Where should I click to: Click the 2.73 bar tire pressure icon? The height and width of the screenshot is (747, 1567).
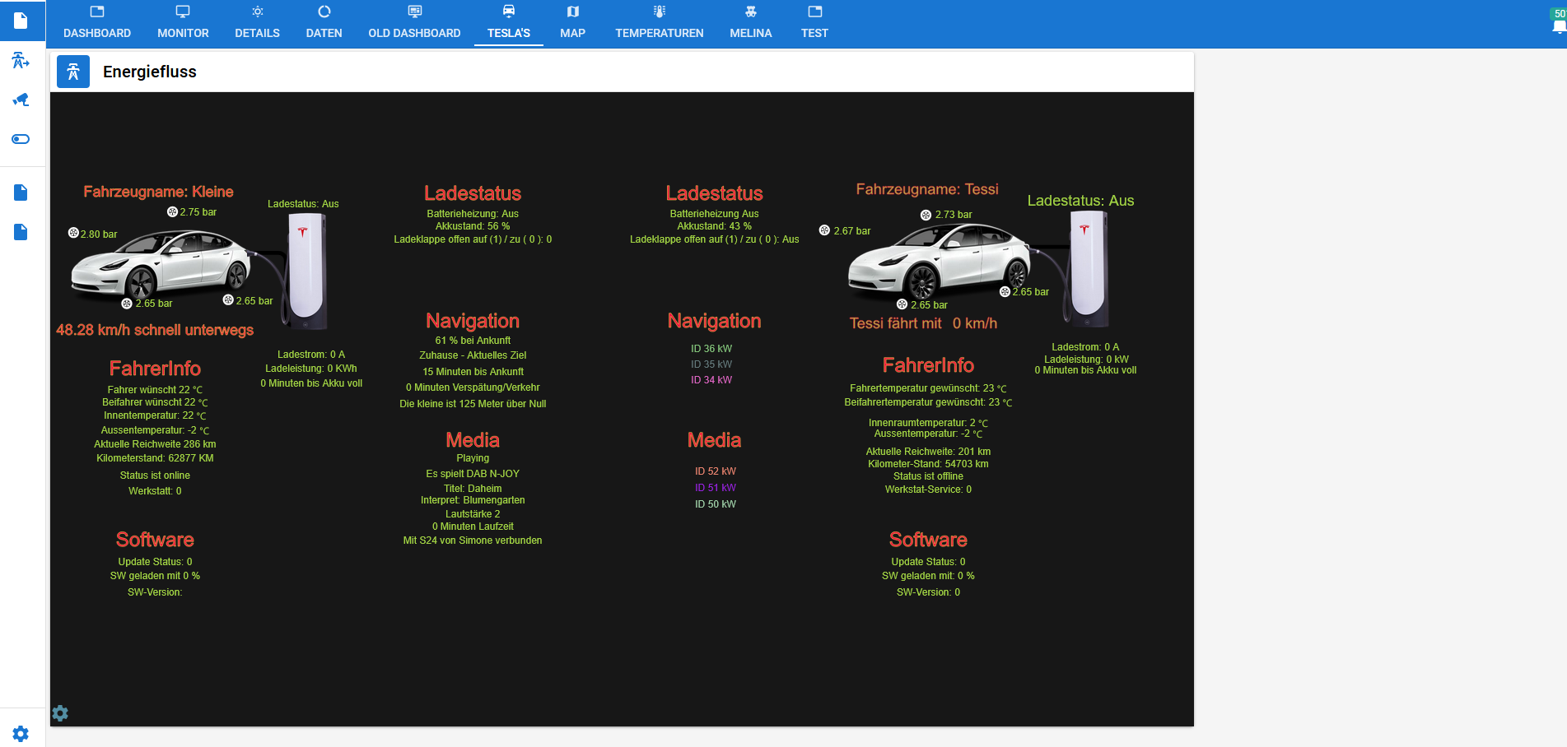(x=926, y=215)
